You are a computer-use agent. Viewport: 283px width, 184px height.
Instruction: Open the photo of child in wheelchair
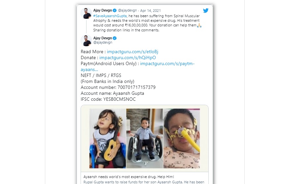click(145, 134)
